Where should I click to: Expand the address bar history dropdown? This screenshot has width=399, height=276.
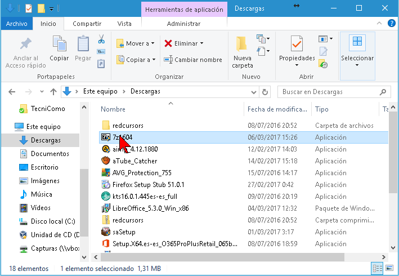(x=253, y=92)
